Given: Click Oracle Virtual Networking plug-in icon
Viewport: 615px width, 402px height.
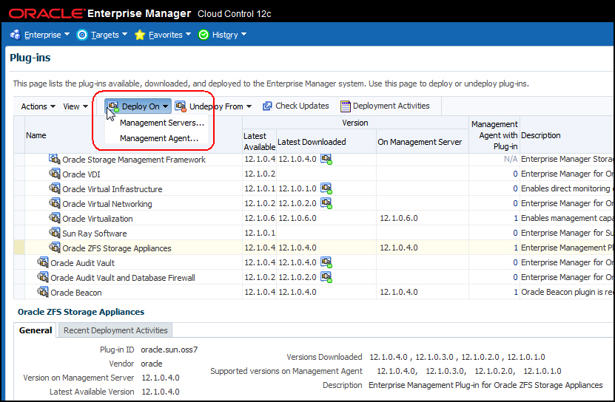Looking at the screenshot, I should [x=55, y=203].
